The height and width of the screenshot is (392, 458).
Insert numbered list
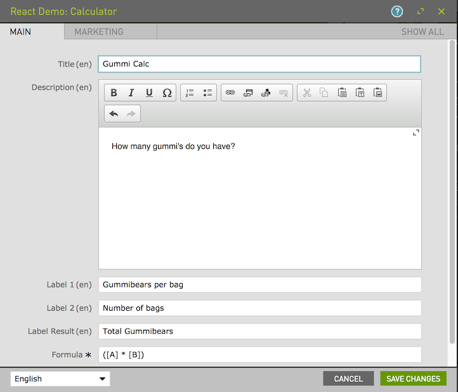(190, 93)
